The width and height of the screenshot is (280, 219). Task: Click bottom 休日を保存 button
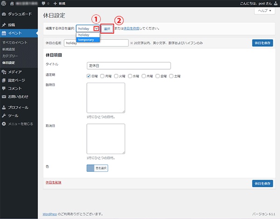(x=262, y=184)
